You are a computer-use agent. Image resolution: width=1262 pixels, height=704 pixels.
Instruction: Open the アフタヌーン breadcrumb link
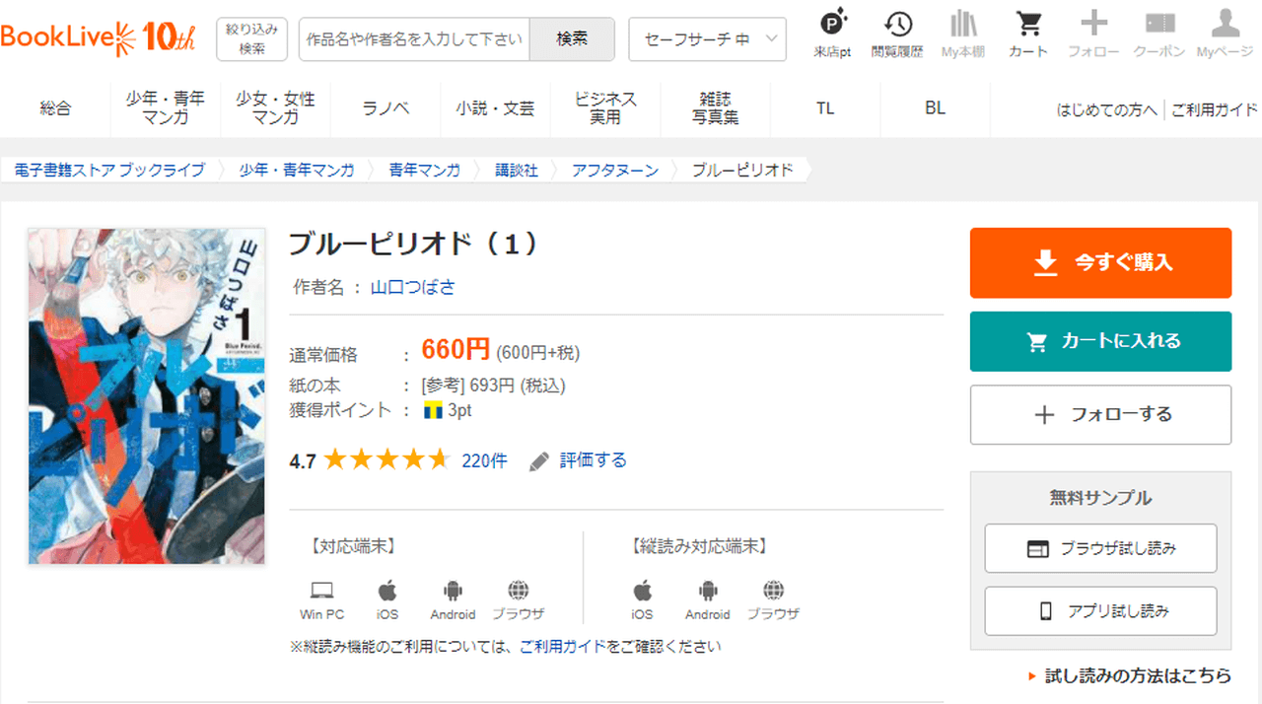(615, 170)
